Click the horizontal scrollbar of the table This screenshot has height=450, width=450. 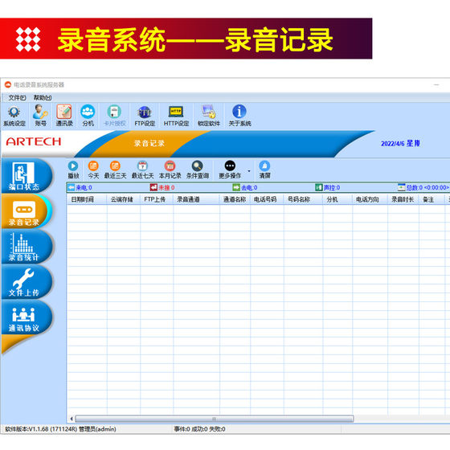(214, 419)
